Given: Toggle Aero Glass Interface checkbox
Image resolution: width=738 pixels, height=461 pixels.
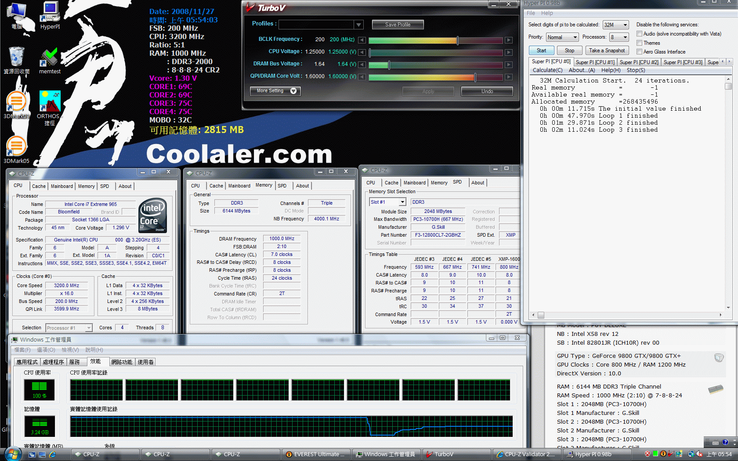Looking at the screenshot, I should [640, 52].
